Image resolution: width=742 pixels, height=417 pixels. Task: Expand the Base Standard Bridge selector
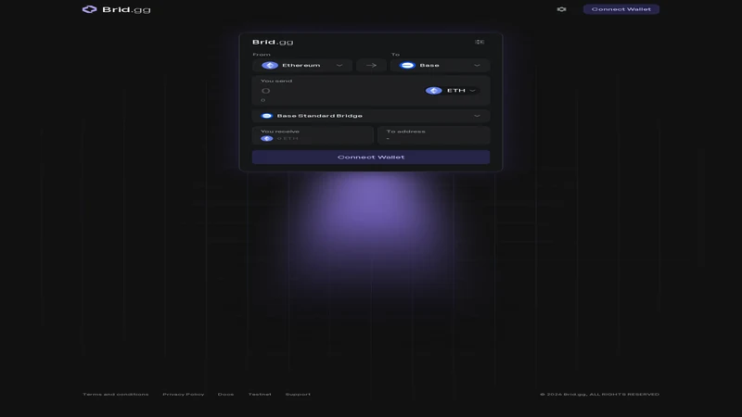click(371, 116)
